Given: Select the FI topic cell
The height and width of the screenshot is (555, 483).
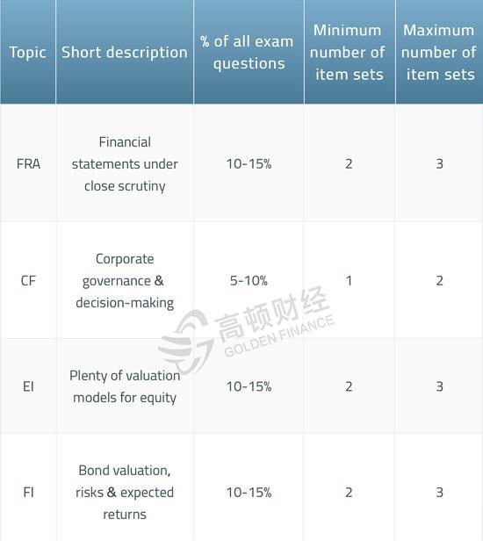Looking at the screenshot, I should coord(28,493).
